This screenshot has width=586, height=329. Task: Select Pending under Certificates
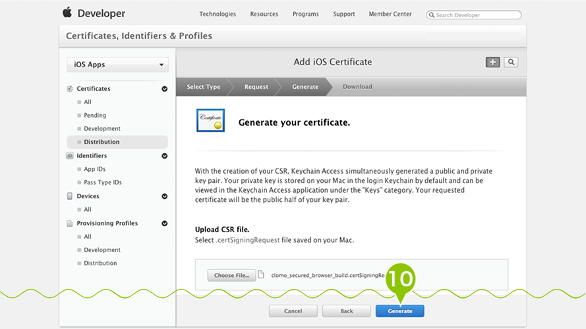pos(95,115)
